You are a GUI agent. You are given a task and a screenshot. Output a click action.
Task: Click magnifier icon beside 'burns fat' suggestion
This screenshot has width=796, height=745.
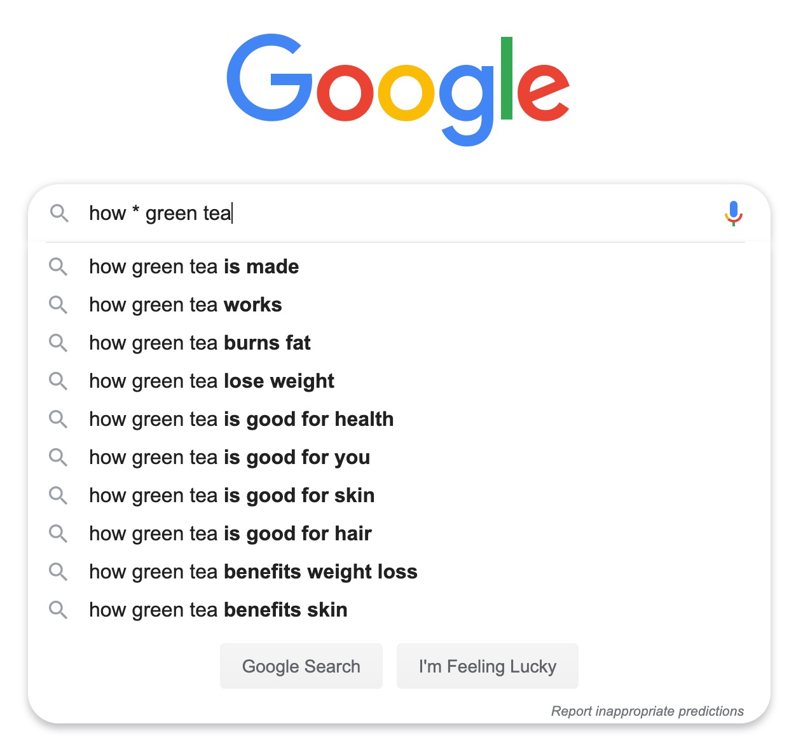tap(58, 343)
